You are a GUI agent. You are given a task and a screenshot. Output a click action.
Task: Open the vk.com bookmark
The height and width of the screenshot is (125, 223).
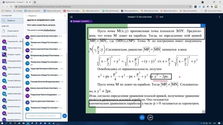point(33,11)
